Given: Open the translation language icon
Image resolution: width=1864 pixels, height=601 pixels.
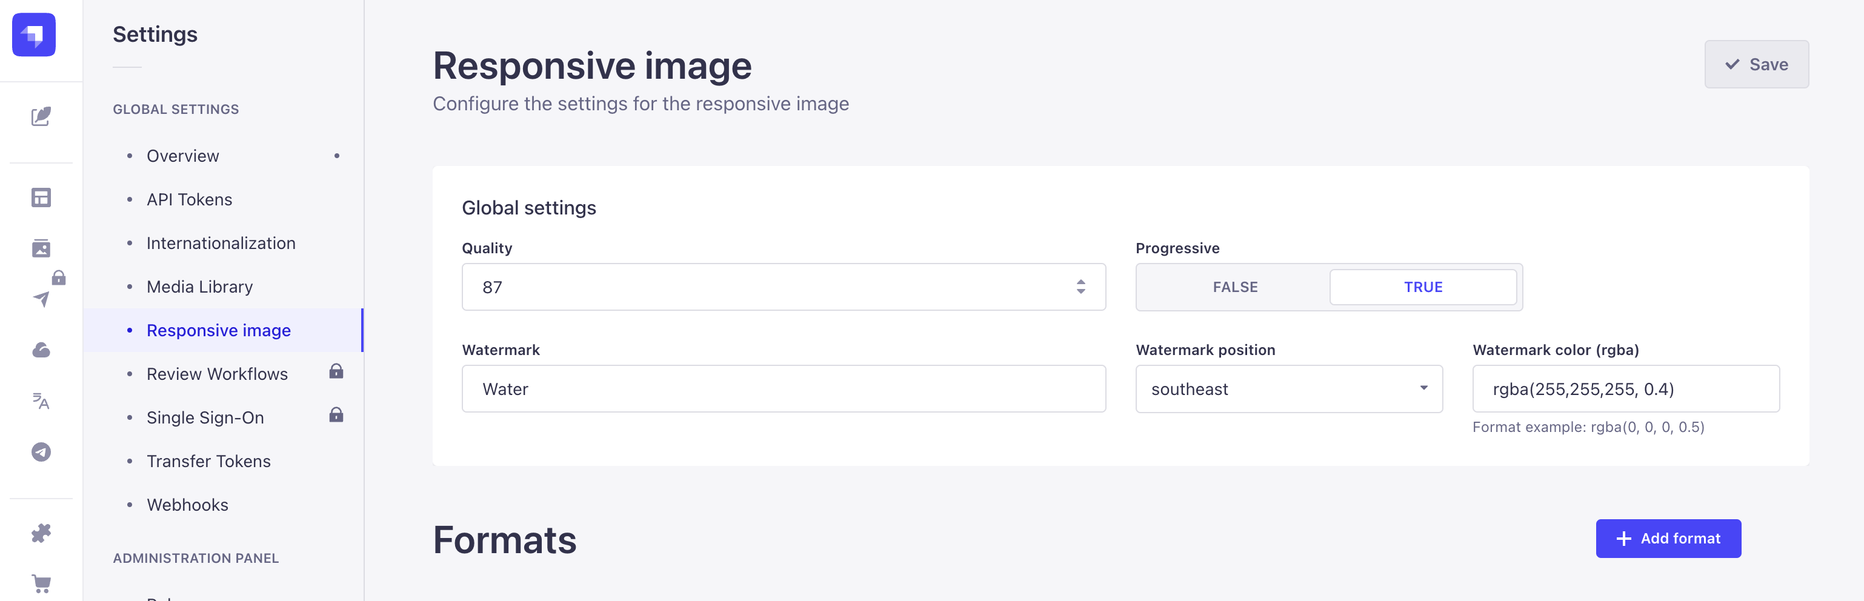Looking at the screenshot, I should pos(41,400).
